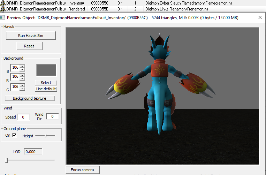
Task: Choose a Background texture
Action: coord(30,98)
